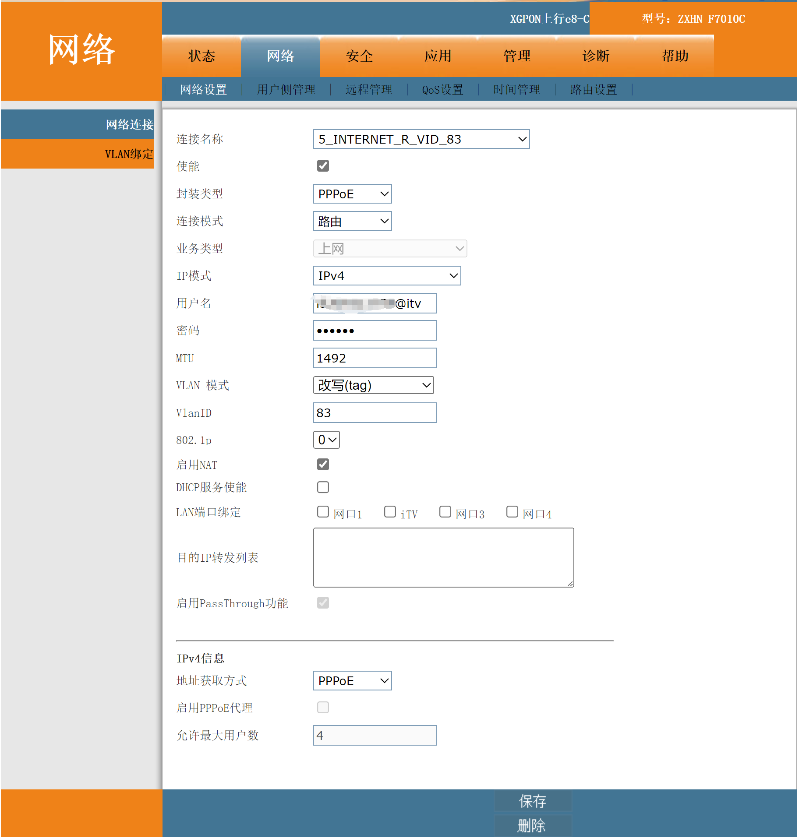Open the 连接名称 connection name dropdown
This screenshot has height=838, width=799.
pyautogui.click(x=421, y=139)
